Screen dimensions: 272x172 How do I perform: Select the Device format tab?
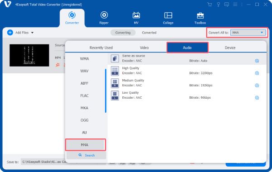click(x=230, y=48)
